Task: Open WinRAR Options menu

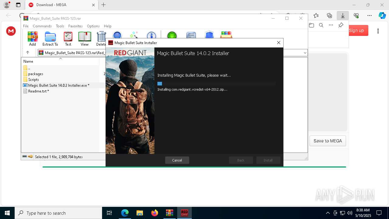Action: (x=93, y=26)
